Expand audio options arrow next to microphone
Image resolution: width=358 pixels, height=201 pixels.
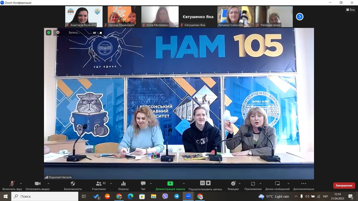pos(21,183)
